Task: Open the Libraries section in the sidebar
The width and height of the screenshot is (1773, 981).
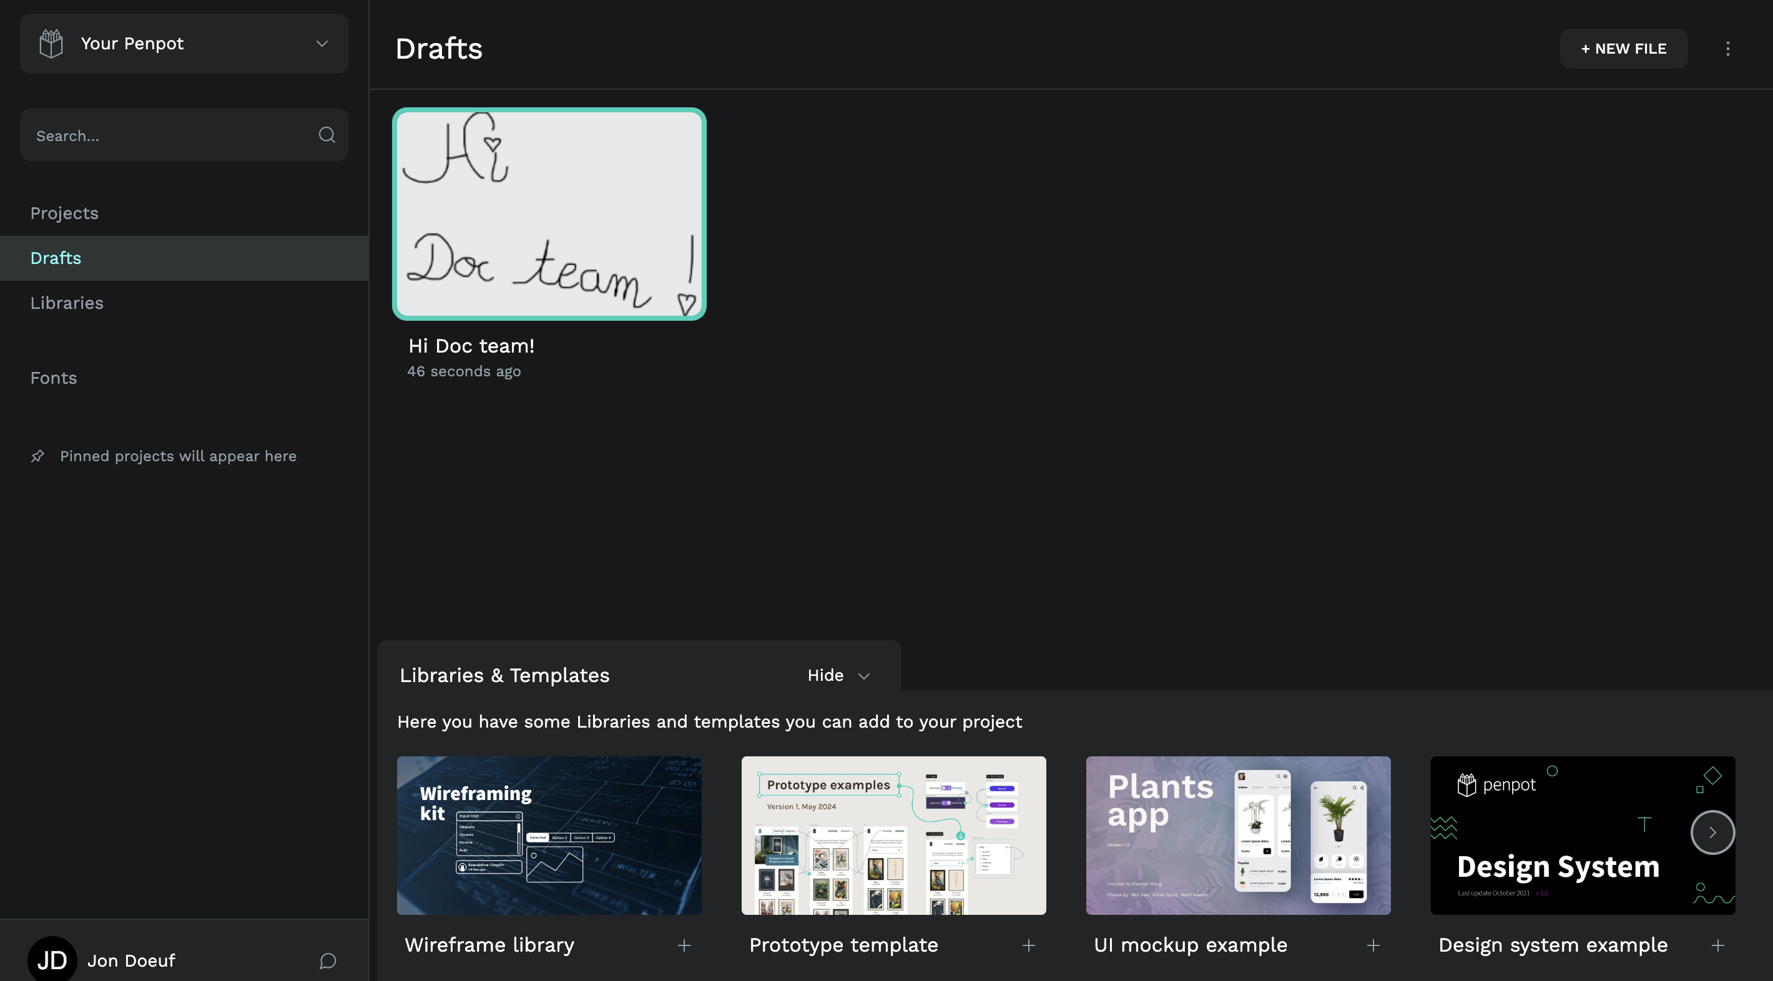Action: point(67,303)
